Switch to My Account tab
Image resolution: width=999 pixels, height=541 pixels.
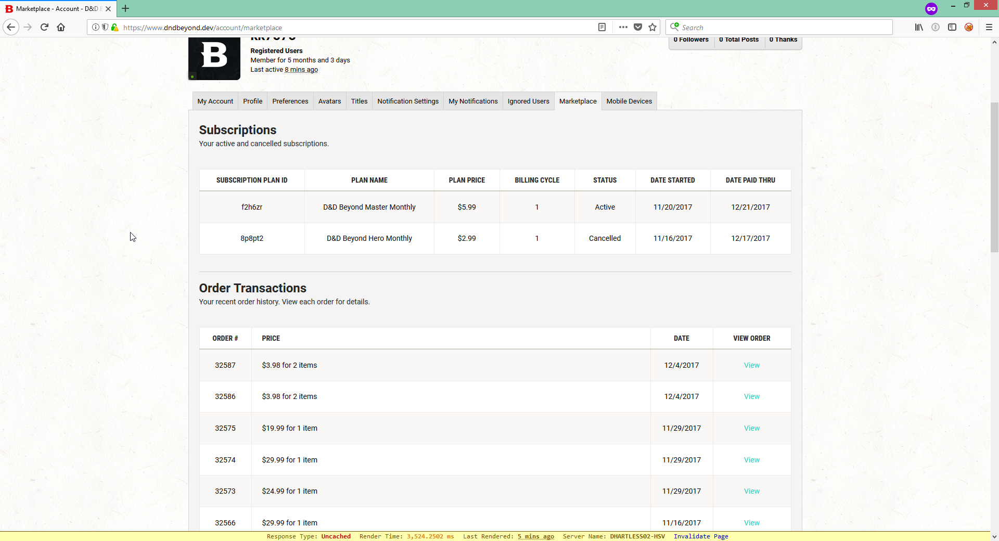pyautogui.click(x=215, y=101)
